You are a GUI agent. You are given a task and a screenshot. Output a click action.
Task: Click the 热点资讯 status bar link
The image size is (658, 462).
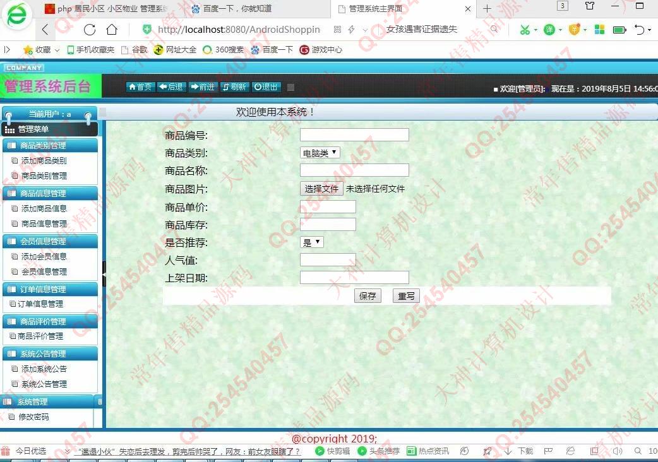point(428,451)
